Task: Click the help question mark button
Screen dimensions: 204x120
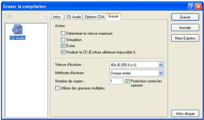Action: coord(191,6)
